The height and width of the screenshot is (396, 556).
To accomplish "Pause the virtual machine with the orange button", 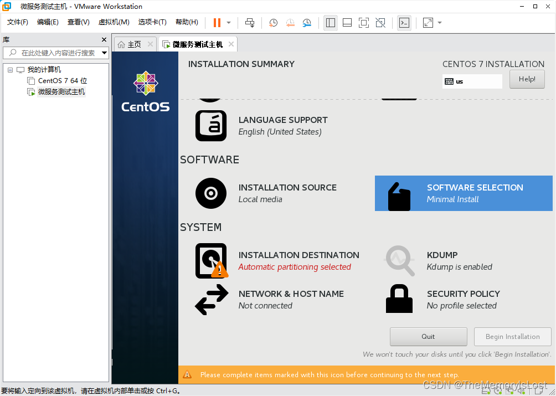I will 217,23.
